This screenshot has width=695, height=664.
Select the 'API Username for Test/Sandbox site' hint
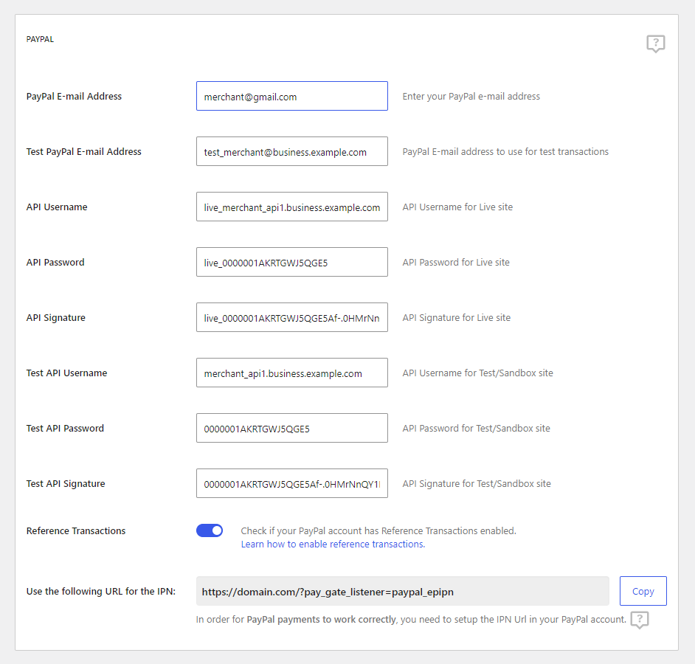tap(478, 373)
